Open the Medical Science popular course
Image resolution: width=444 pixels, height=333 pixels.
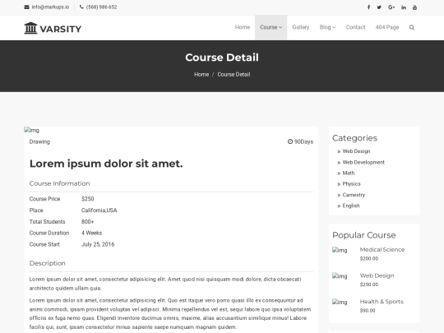[382, 249]
